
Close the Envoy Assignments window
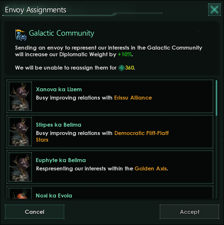(x=214, y=10)
